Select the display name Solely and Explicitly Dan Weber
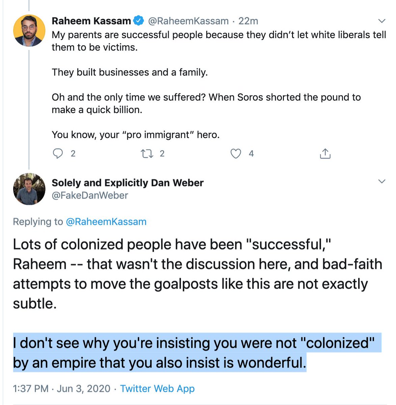The width and height of the screenshot is (396, 405). click(128, 183)
